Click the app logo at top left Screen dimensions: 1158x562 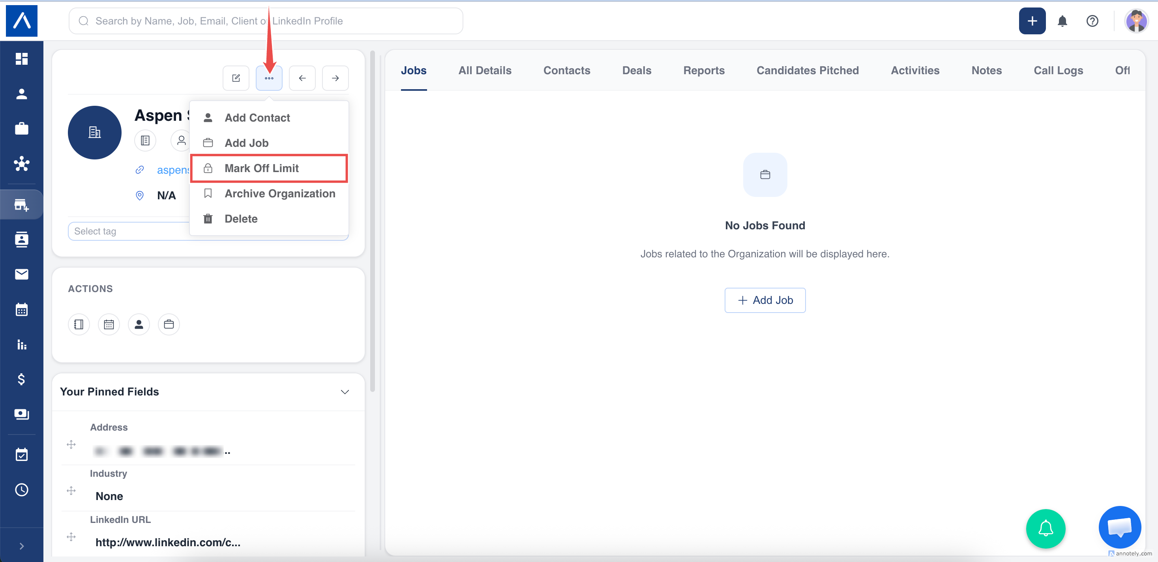tap(22, 21)
